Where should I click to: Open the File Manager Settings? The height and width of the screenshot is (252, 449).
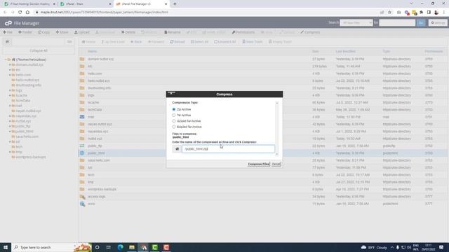[x=438, y=22]
